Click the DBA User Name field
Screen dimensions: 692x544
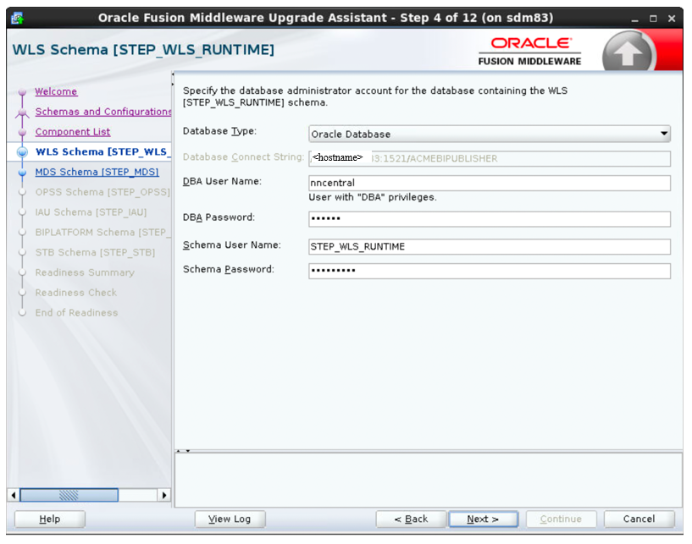tap(490, 183)
